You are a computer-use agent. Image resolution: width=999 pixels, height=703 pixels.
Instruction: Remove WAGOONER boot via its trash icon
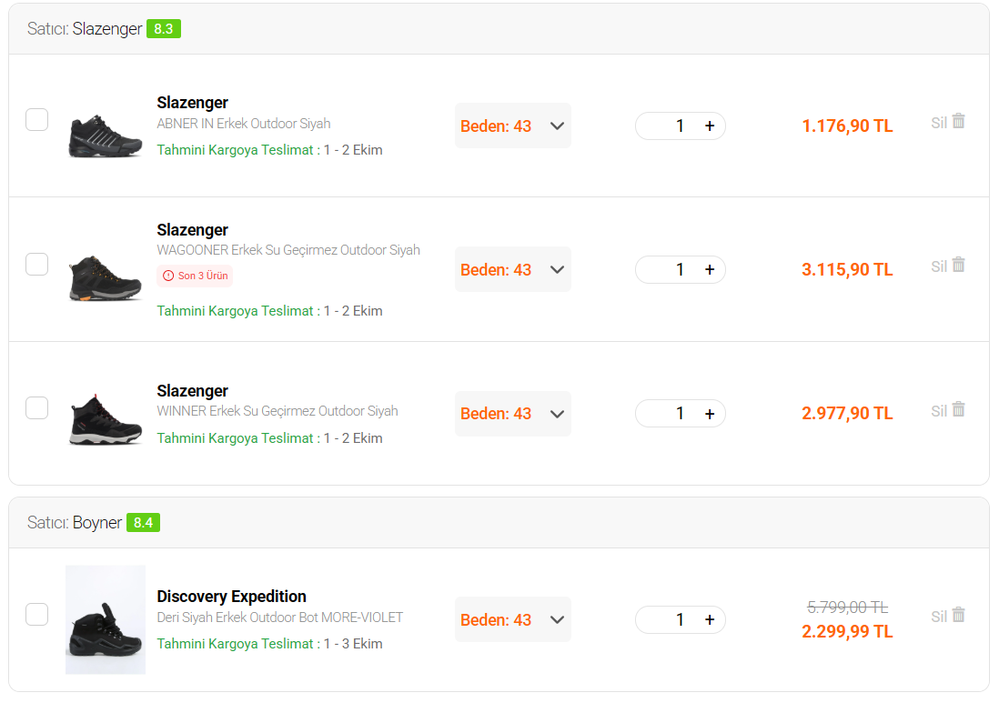[x=958, y=265]
